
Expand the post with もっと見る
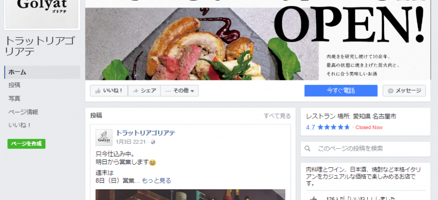coord(156,181)
